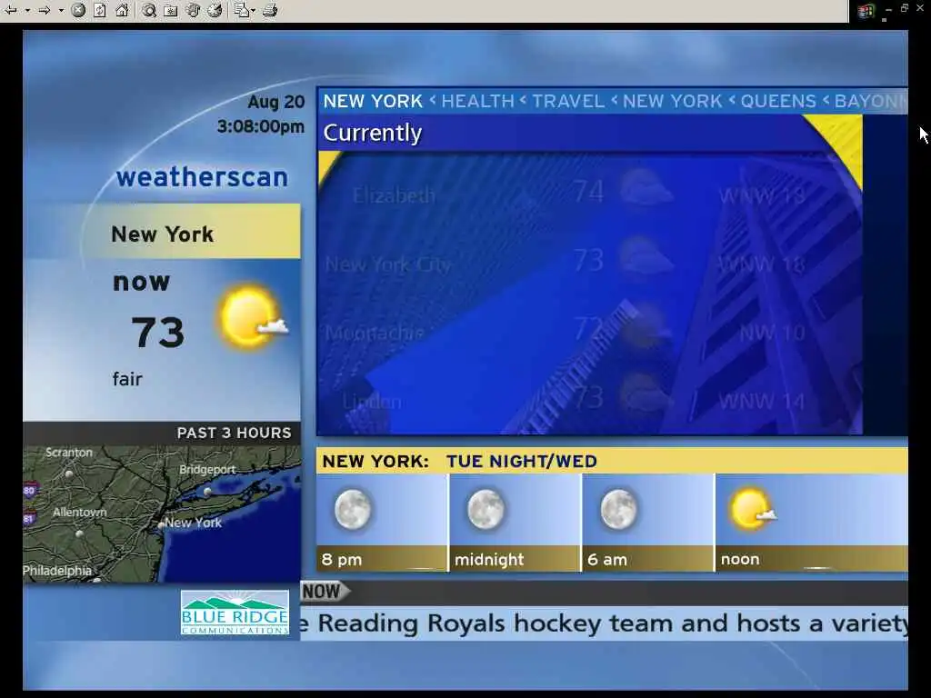Click the weatherscan logo
This screenshot has height=698, width=931.
202,177
